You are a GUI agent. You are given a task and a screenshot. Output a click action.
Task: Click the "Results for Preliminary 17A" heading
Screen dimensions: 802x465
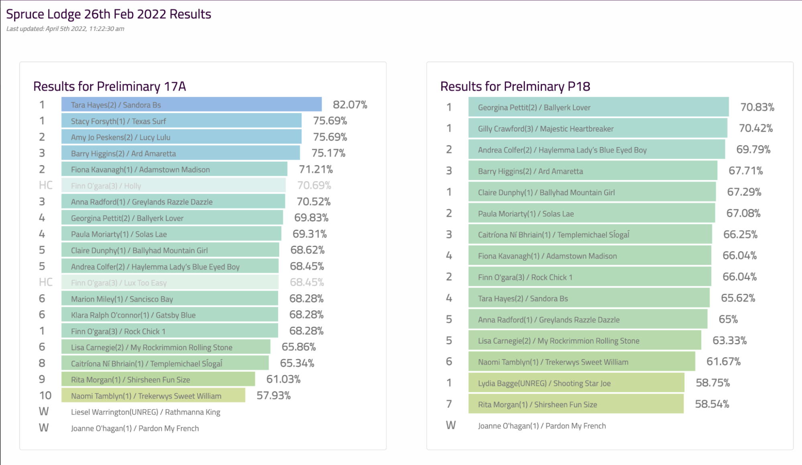[110, 86]
